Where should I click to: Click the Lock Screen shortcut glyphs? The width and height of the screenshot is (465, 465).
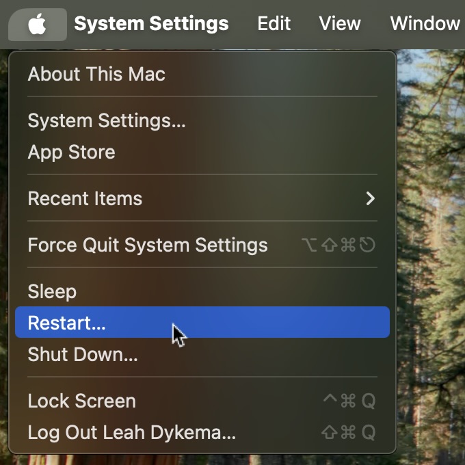[x=349, y=401]
